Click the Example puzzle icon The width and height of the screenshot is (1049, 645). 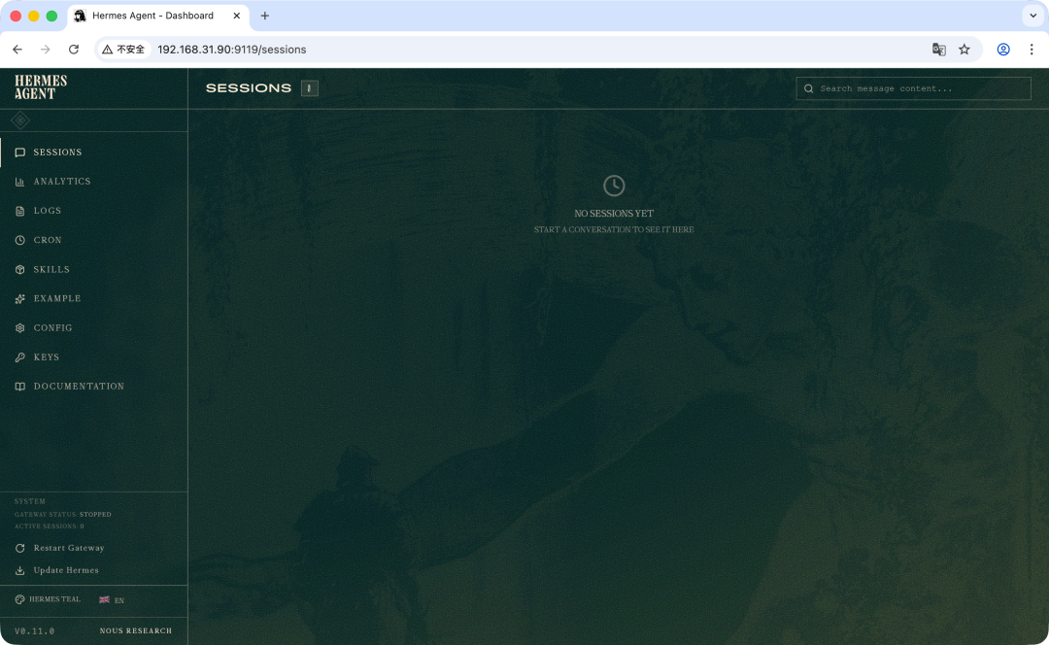[20, 299]
